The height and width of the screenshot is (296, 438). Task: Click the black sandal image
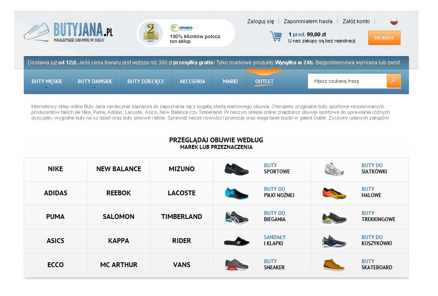(x=236, y=241)
